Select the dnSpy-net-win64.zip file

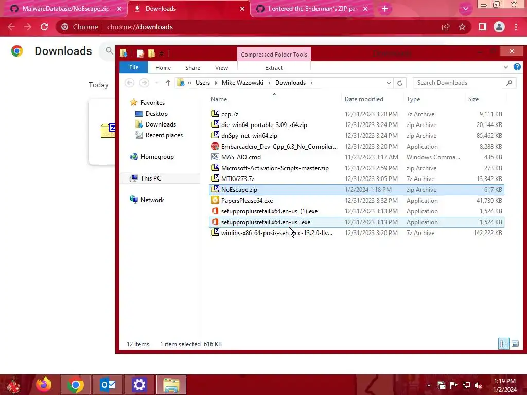(356, 135)
